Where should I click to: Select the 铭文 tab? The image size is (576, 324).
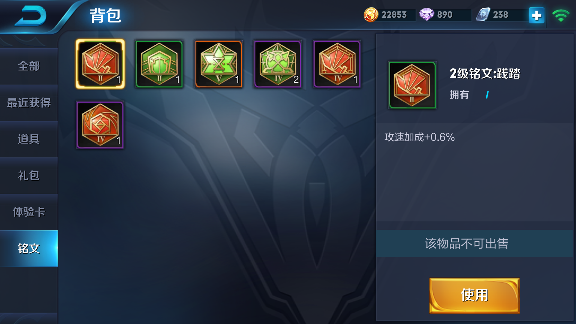[x=29, y=248]
